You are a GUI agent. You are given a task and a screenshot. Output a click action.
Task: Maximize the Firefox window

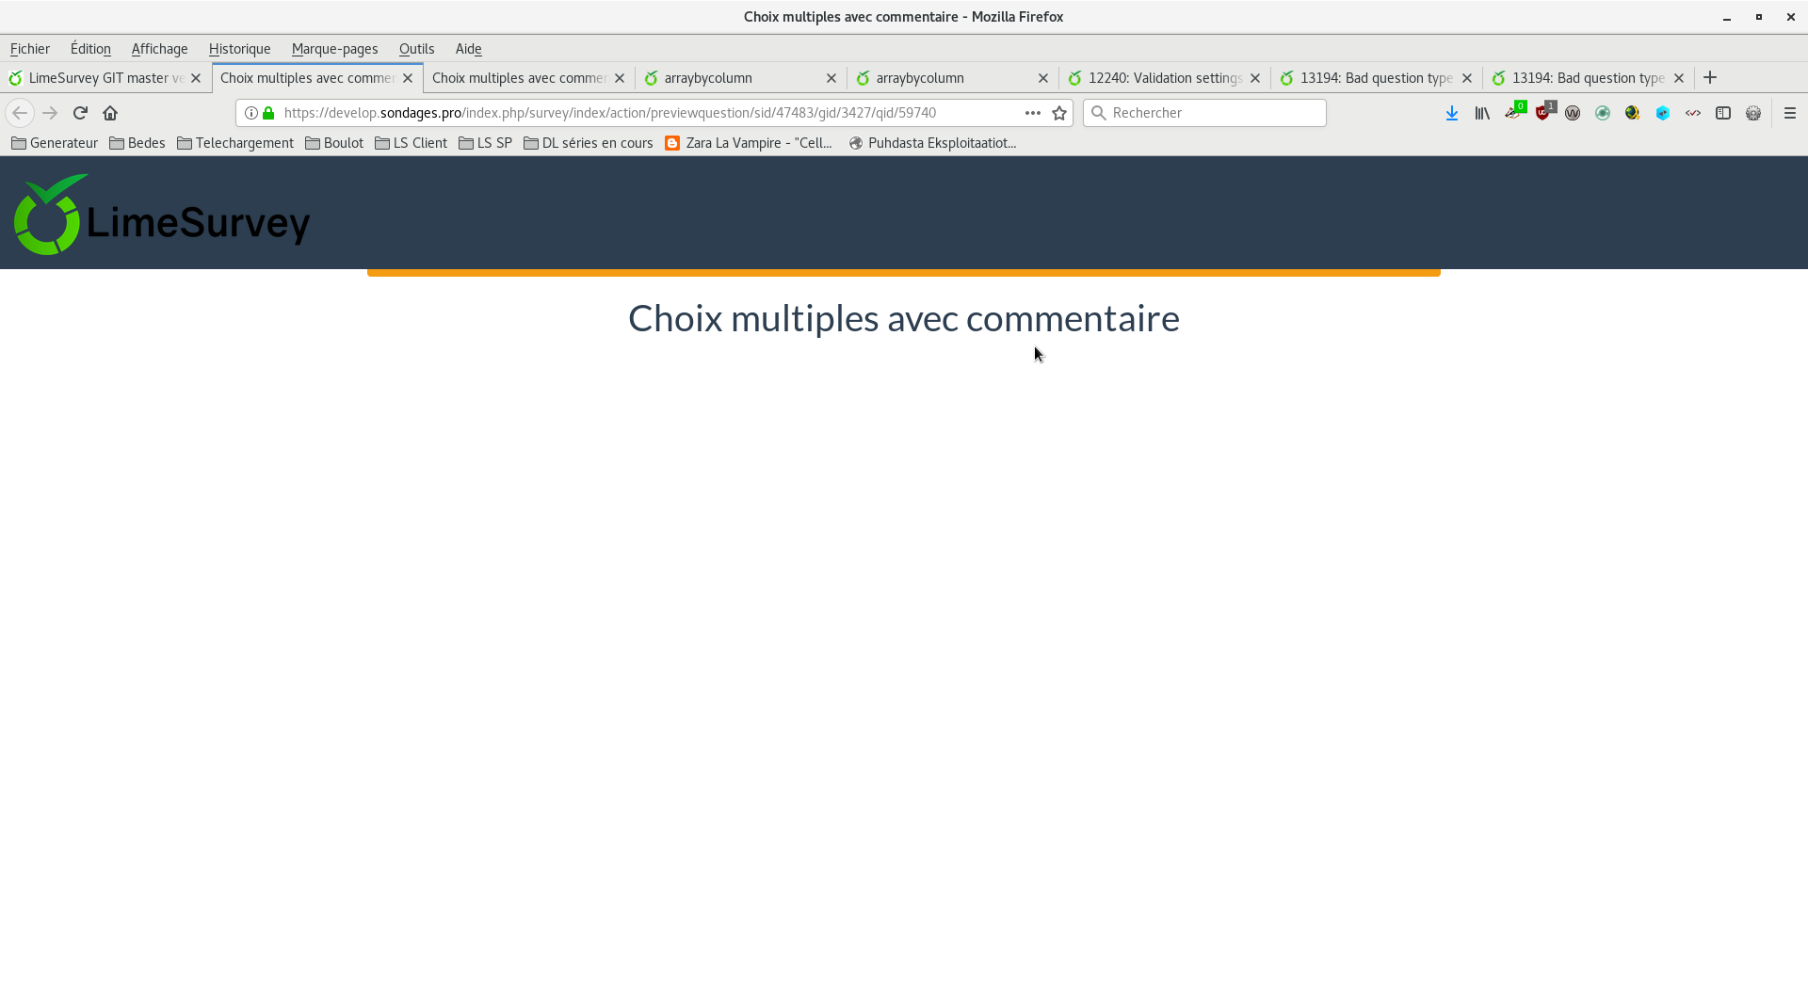point(1758,17)
